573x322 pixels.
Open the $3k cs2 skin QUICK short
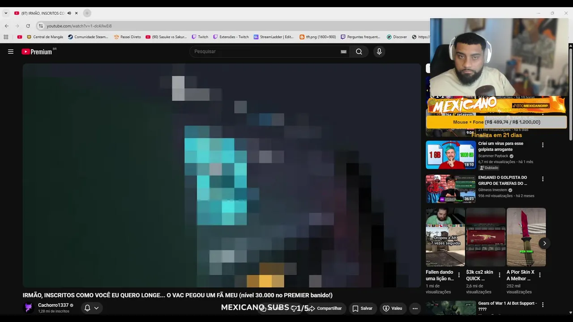(x=486, y=237)
